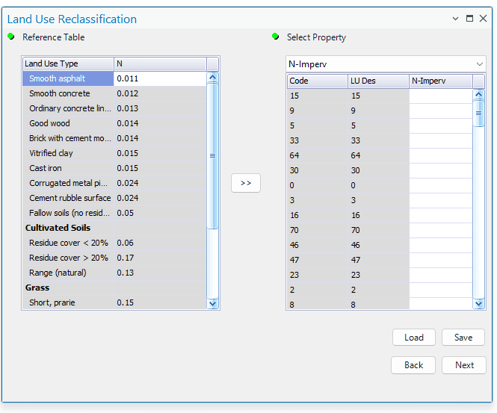Image resolution: width=497 pixels, height=413 pixels.
Task: Click N-Imperv cell for code 16
Action: (x=441, y=215)
